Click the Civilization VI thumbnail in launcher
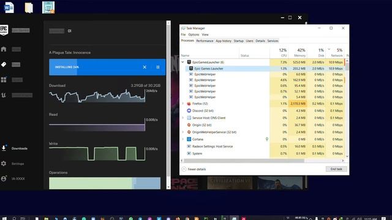This screenshot has width=392, height=220. pyautogui.click(x=230, y=183)
